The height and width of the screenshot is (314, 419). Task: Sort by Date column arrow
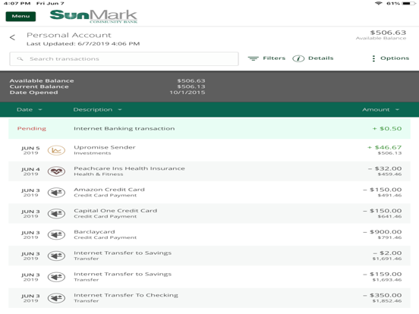coord(40,109)
